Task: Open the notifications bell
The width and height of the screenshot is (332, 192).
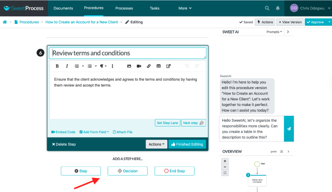Action: [278, 8]
